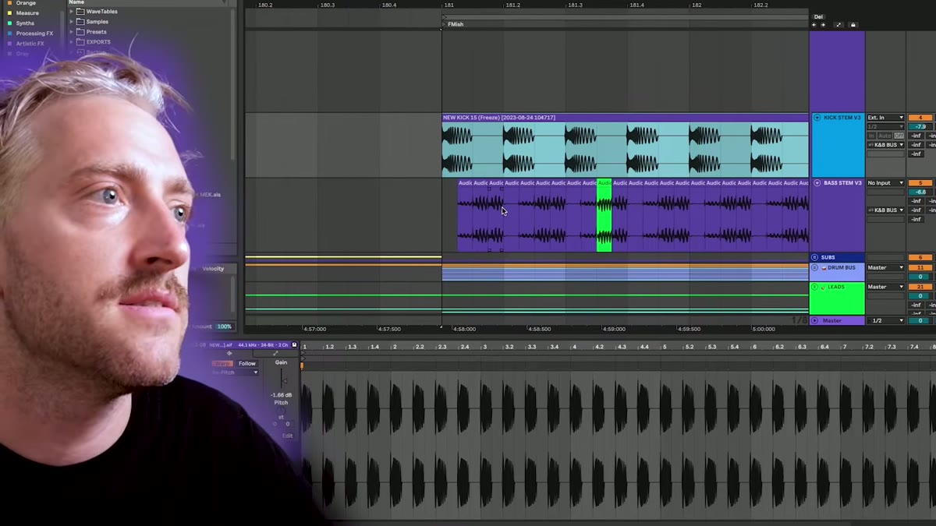The image size is (936, 526).
Task: Click the -1.66 dB gain value
Action: [x=281, y=395]
